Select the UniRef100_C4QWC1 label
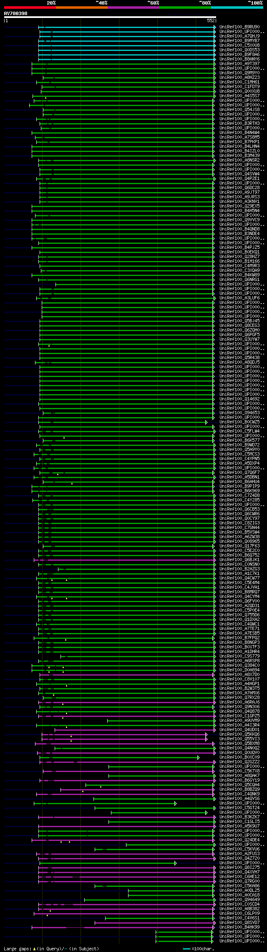 pos(239,624)
